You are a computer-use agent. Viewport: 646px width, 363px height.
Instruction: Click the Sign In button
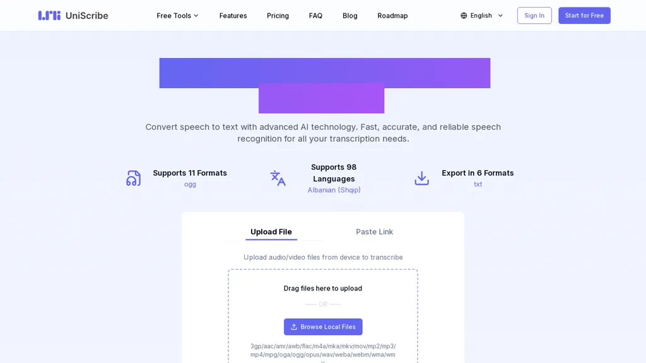coord(534,15)
